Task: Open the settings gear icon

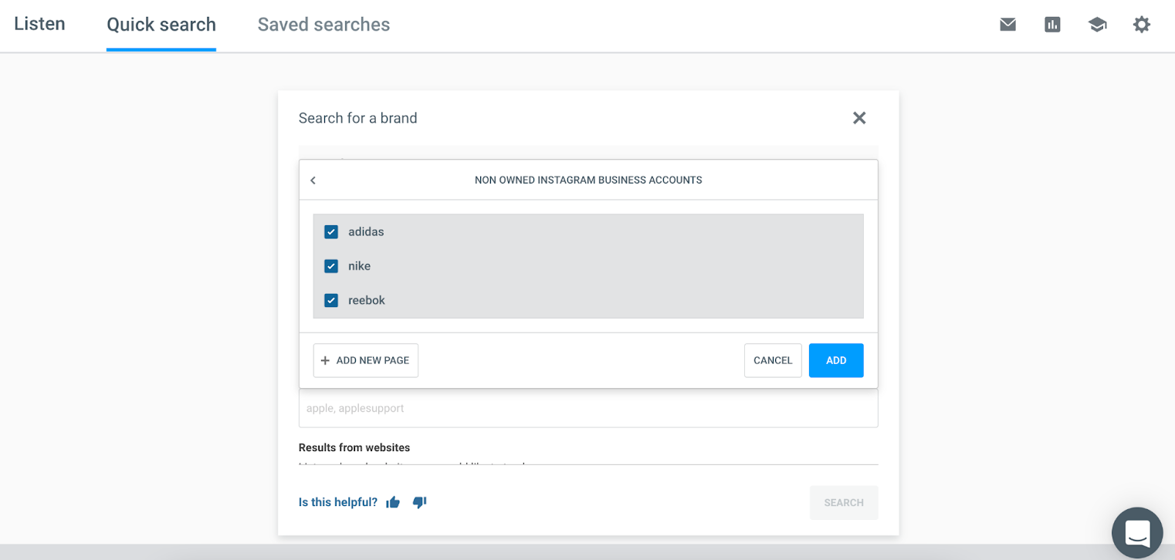Action: tap(1142, 25)
